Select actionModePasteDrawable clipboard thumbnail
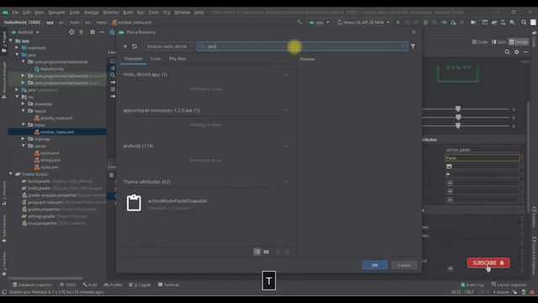Image resolution: width=538 pixels, height=303 pixels. pyautogui.click(x=134, y=203)
